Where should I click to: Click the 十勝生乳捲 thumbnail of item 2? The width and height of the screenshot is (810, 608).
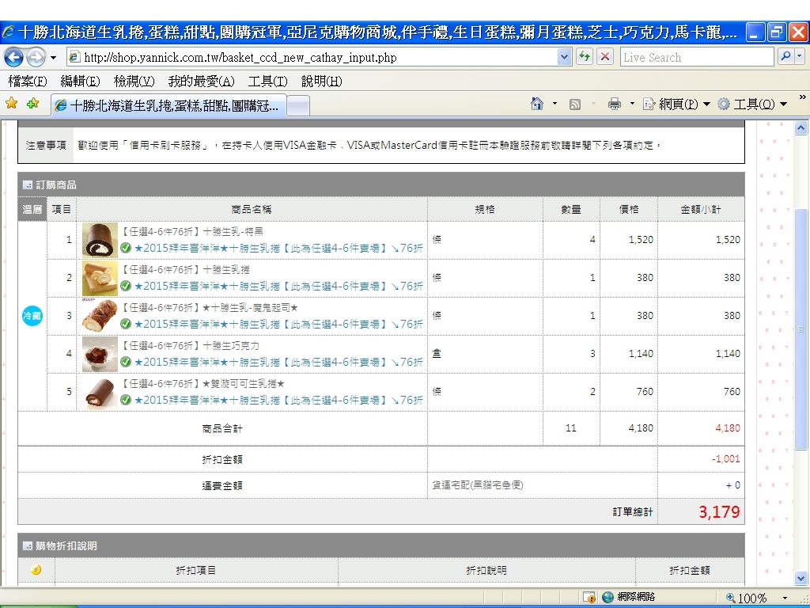(x=100, y=278)
